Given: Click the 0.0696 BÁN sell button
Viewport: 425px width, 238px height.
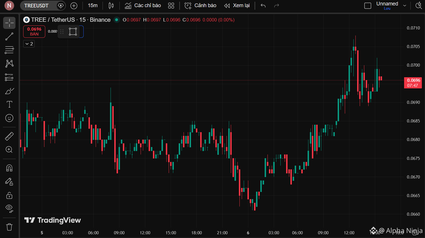Looking at the screenshot, I should pyautogui.click(x=34, y=31).
